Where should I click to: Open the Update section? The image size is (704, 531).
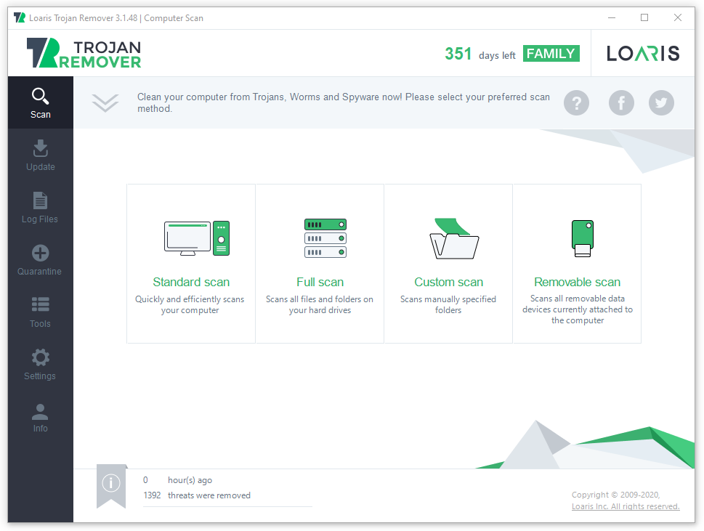pyautogui.click(x=41, y=155)
